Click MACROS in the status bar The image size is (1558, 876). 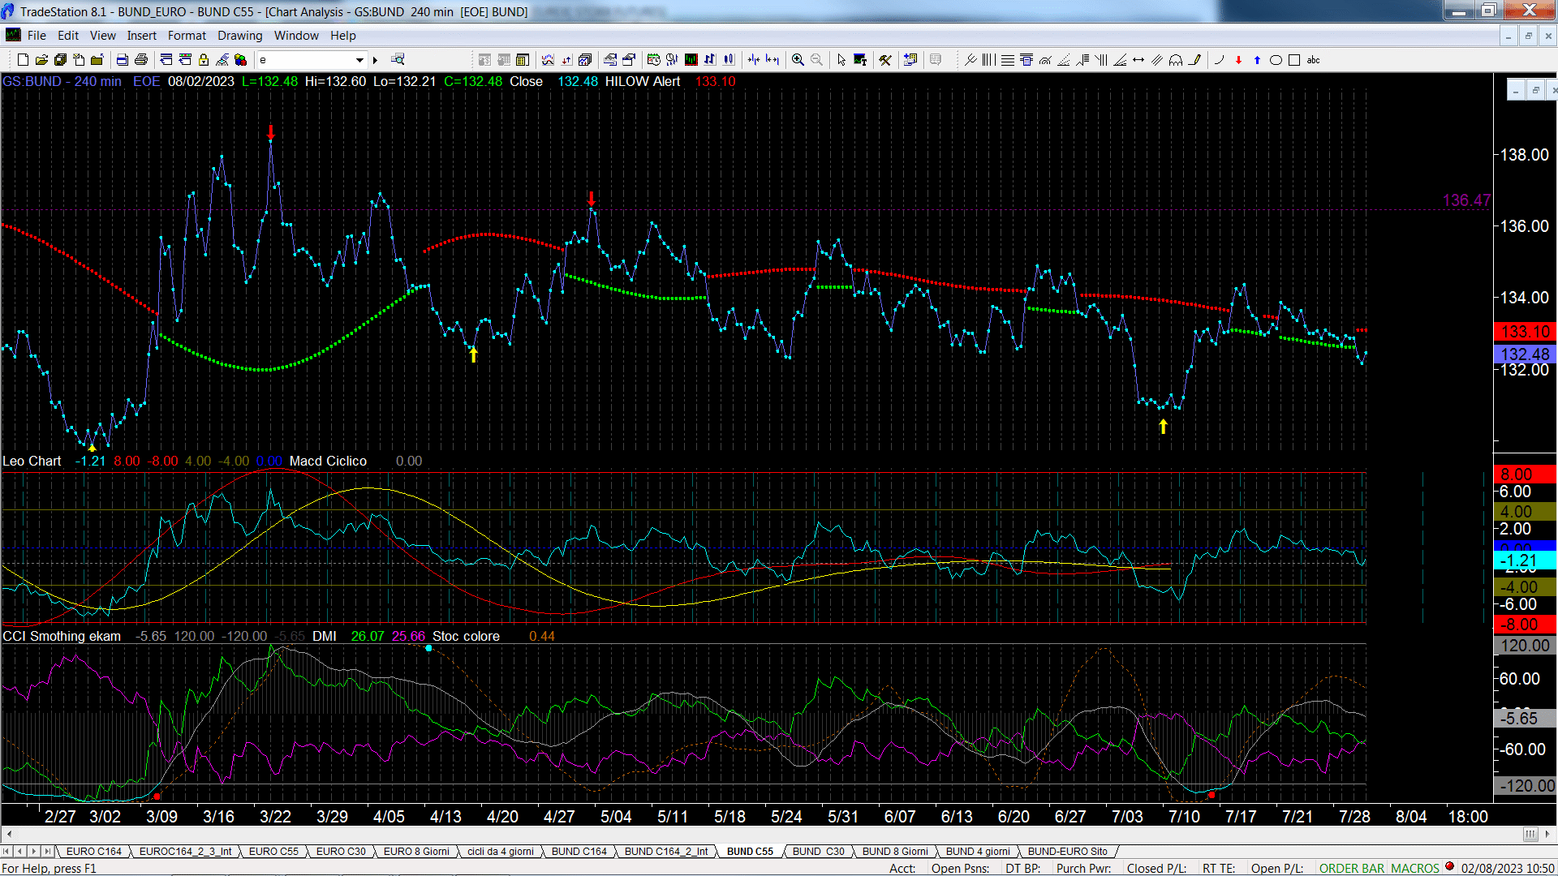[1414, 868]
